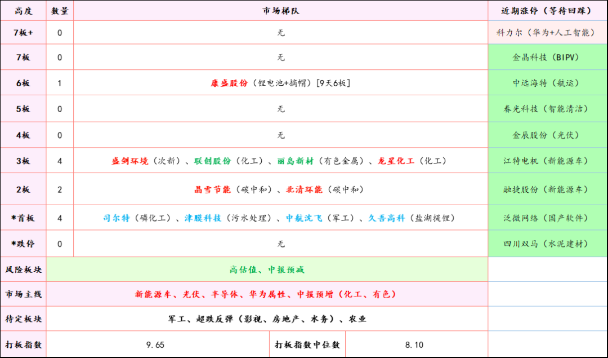Viewport: 608px width, 358px height.
Task: Click 无 in the *跌停 row
Action: pos(281,244)
